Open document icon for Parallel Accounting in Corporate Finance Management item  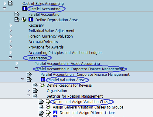pyautogui.click(x=29, y=74)
